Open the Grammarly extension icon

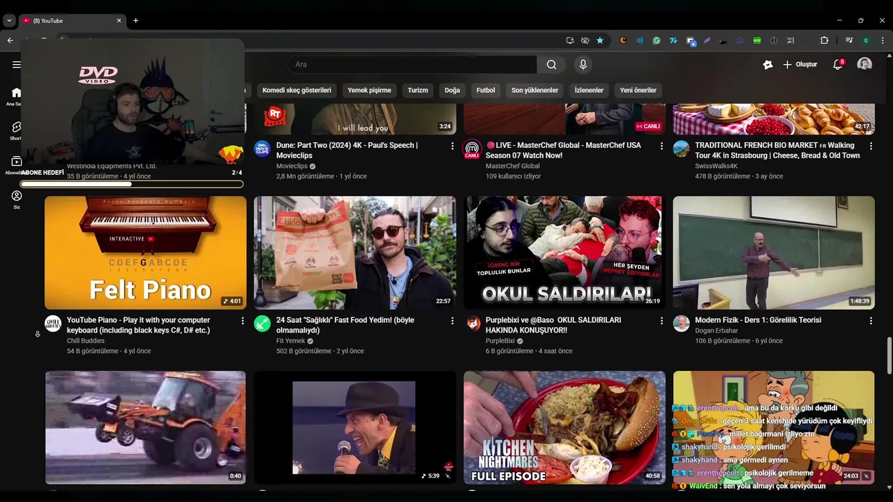[656, 40]
